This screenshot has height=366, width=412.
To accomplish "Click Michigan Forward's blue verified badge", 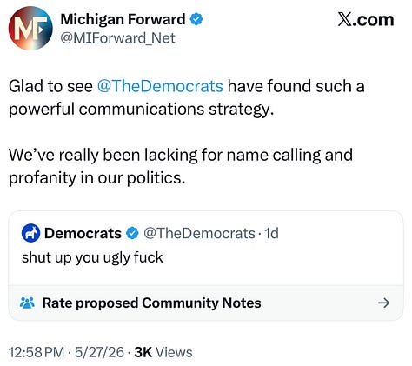I will (x=196, y=19).
